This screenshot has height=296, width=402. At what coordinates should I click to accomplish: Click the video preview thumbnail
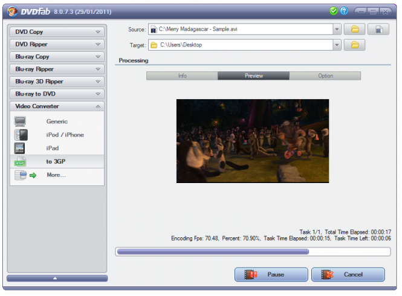pyautogui.click(x=253, y=141)
